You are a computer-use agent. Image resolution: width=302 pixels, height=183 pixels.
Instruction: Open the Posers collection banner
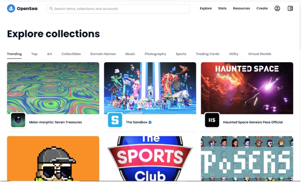coord(247,159)
